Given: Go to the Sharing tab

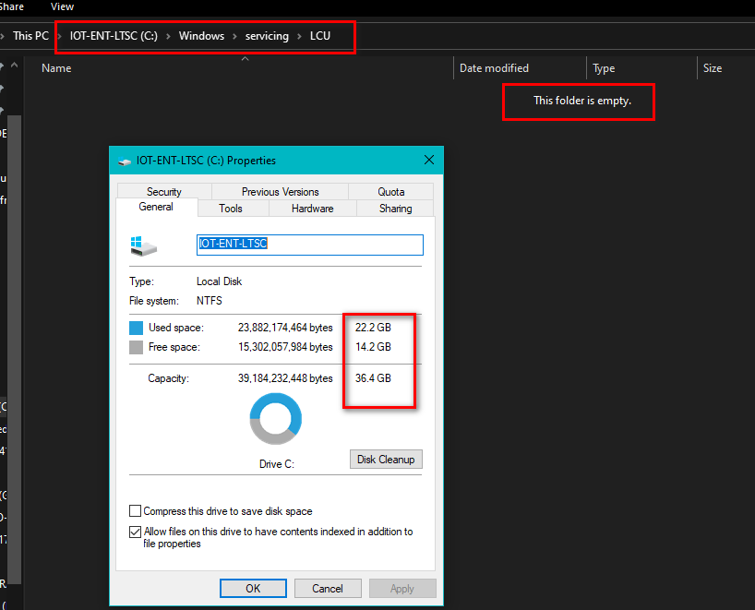Looking at the screenshot, I should (395, 209).
